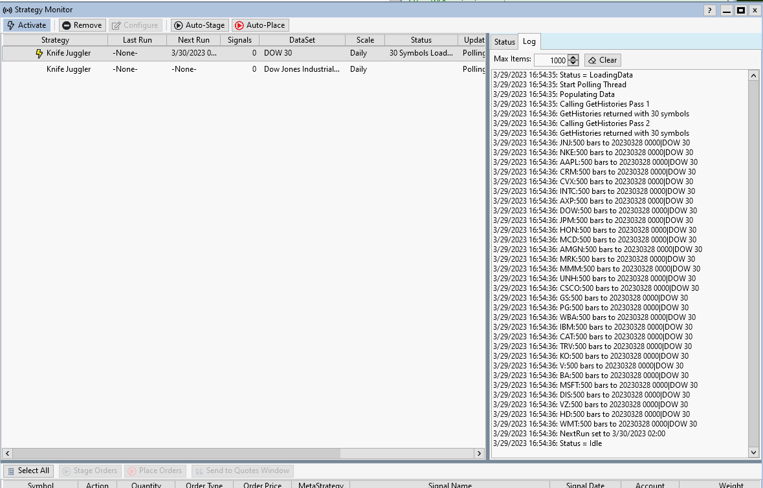
Task: Toggle Auto-Place mode
Action: (x=260, y=25)
